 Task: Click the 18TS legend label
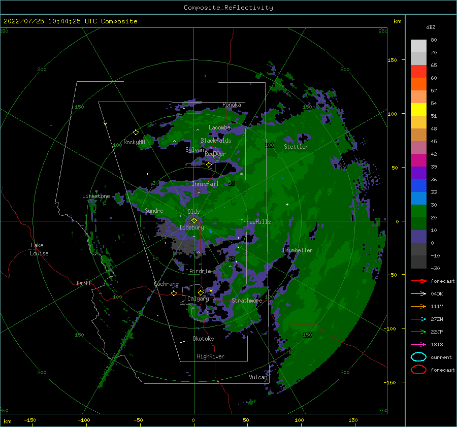coord(437,345)
